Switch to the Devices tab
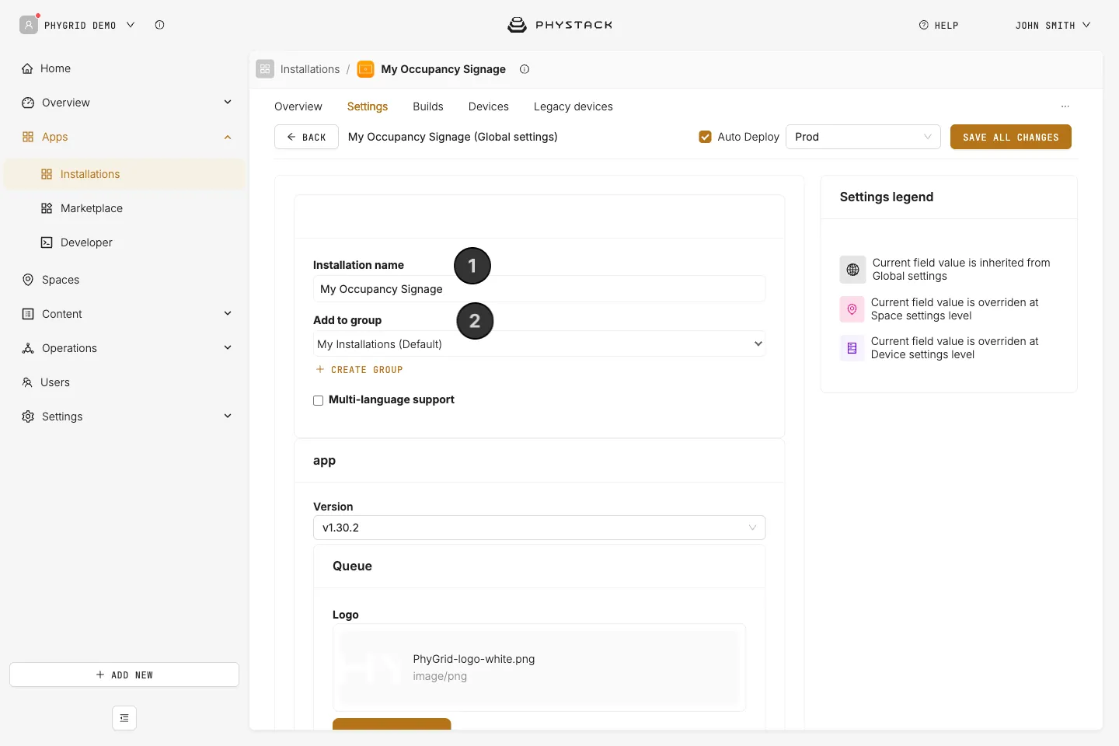 [489, 106]
